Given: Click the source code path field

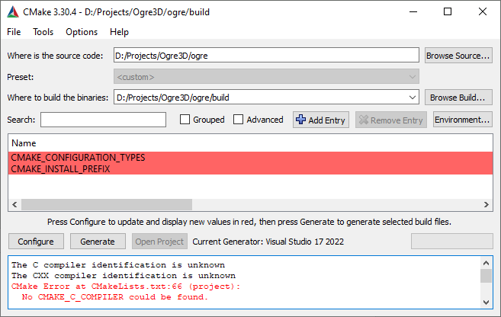Looking at the screenshot, I should coord(266,55).
